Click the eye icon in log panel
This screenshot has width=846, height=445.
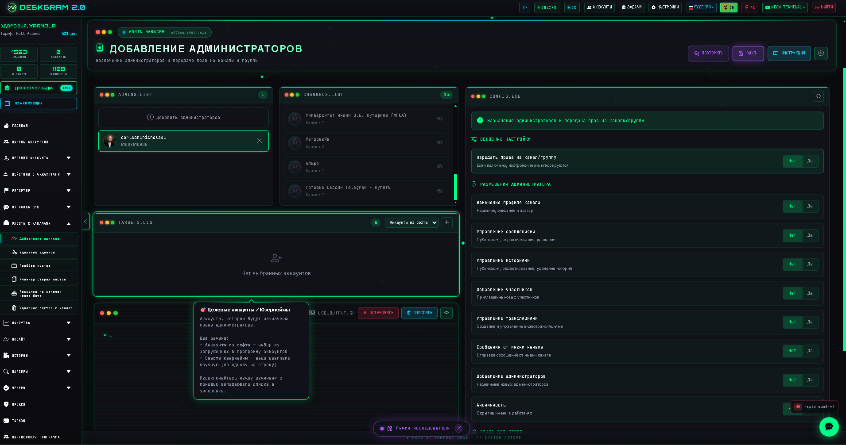446,313
